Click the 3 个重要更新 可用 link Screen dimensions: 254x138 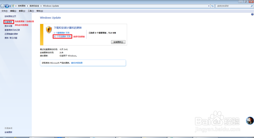click(61, 33)
